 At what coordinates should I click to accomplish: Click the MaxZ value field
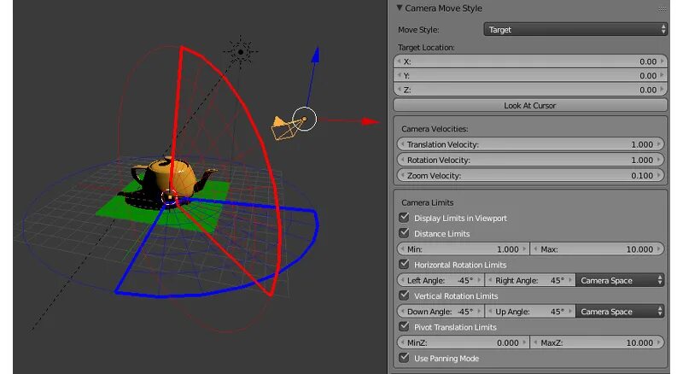point(597,342)
